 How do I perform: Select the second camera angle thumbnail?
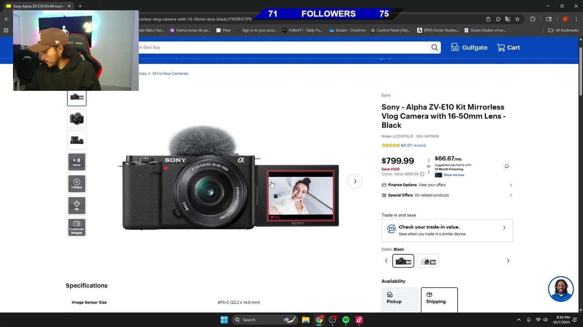pos(77,119)
